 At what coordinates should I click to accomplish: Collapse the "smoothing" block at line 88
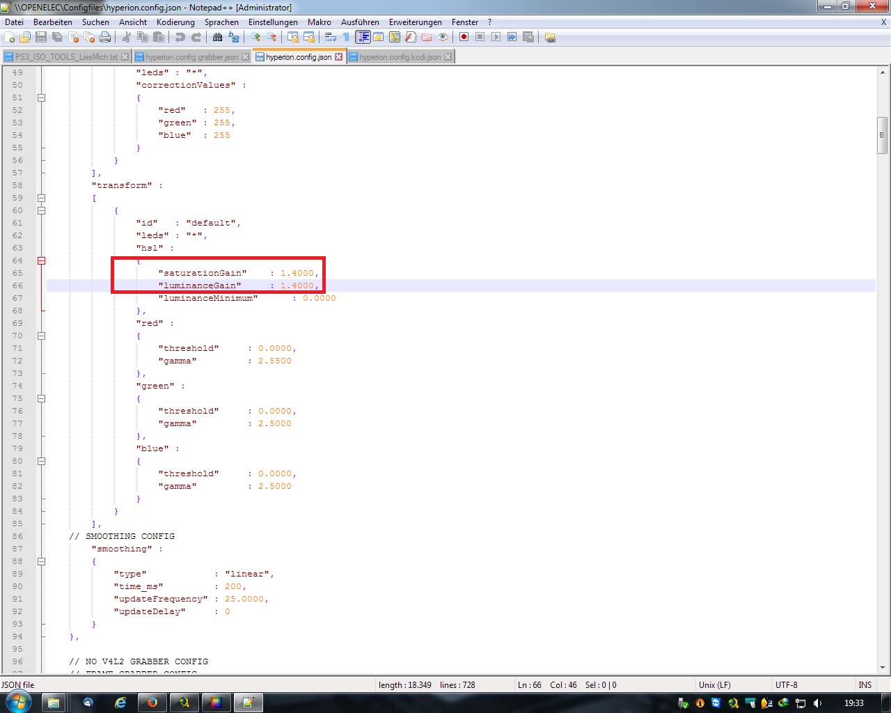tap(41, 561)
